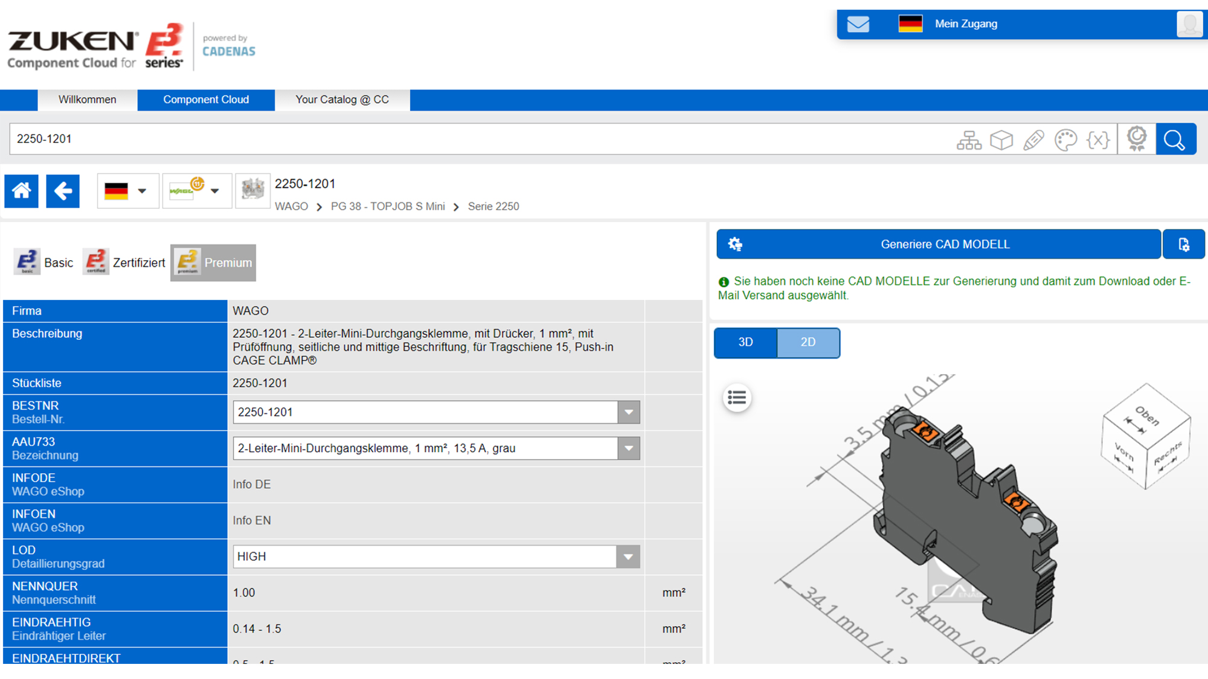Go to home with house icon

click(22, 191)
